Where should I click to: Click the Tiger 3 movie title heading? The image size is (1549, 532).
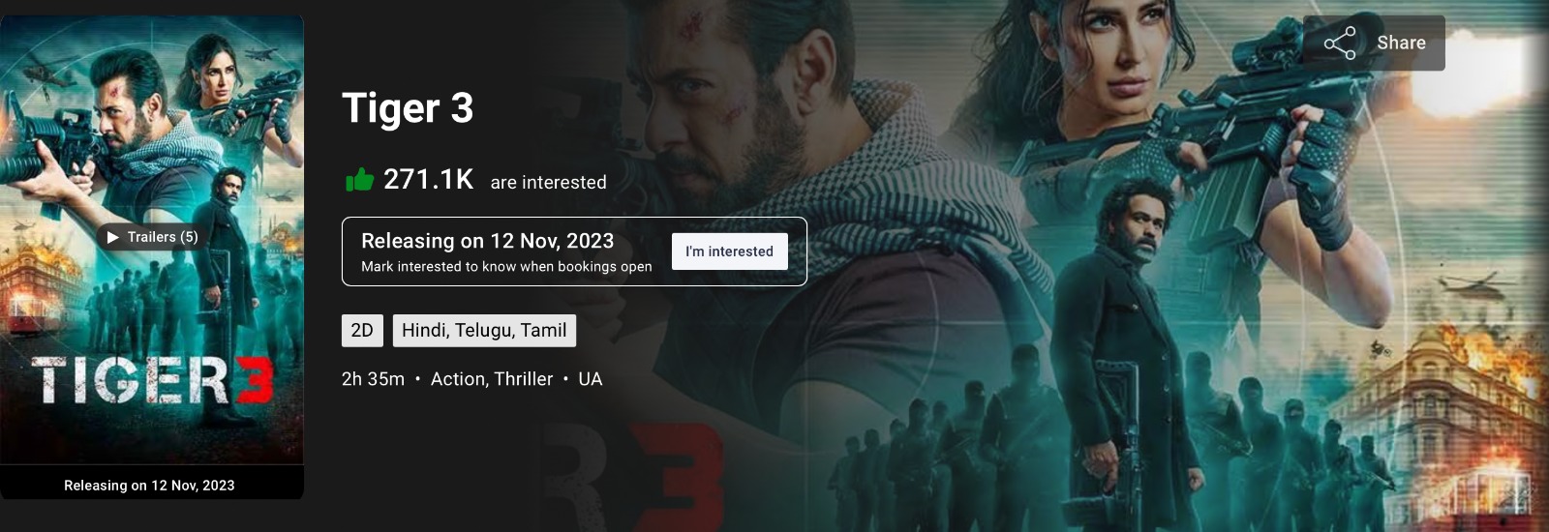tap(408, 108)
